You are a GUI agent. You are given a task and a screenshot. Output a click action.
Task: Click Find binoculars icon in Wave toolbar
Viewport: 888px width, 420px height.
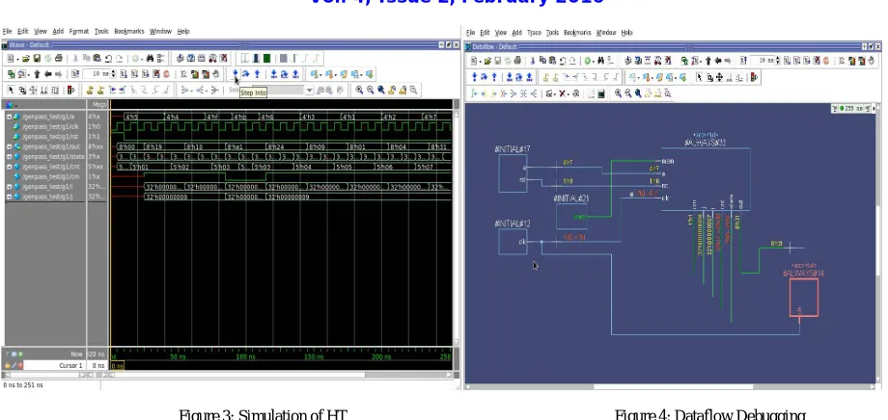point(150,58)
